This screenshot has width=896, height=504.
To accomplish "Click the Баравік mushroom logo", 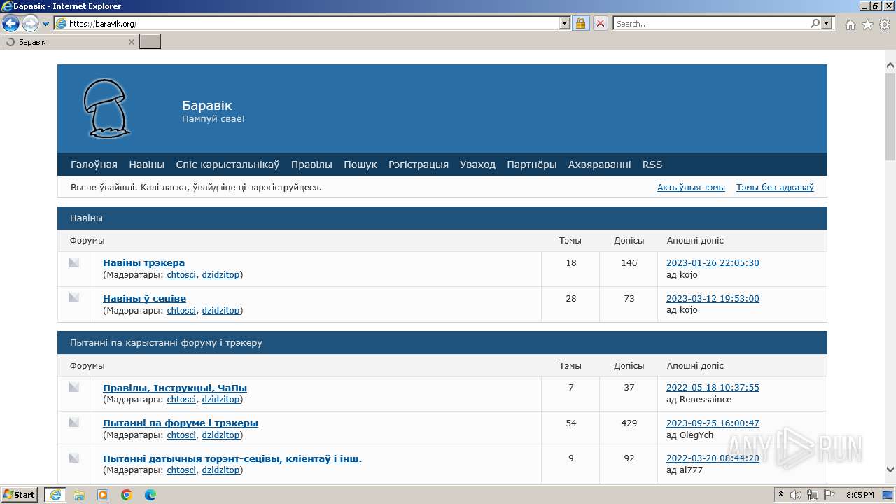I will coord(106,108).
